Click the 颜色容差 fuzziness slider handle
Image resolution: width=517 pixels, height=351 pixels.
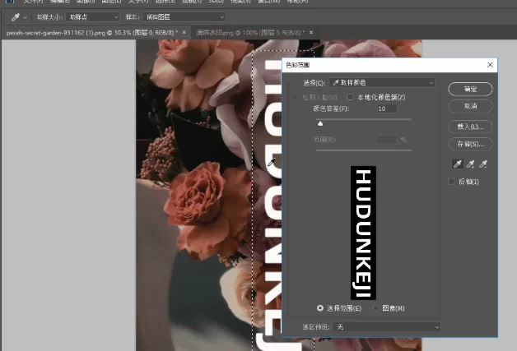(320, 123)
